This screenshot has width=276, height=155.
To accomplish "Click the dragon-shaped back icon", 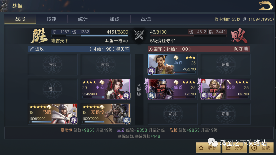I will [266, 6].
